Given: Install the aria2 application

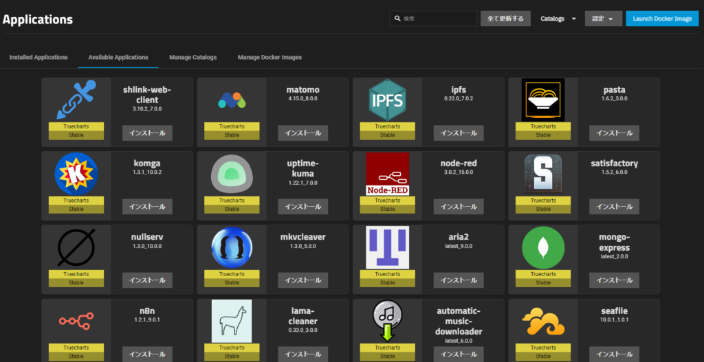Looking at the screenshot, I should [459, 280].
